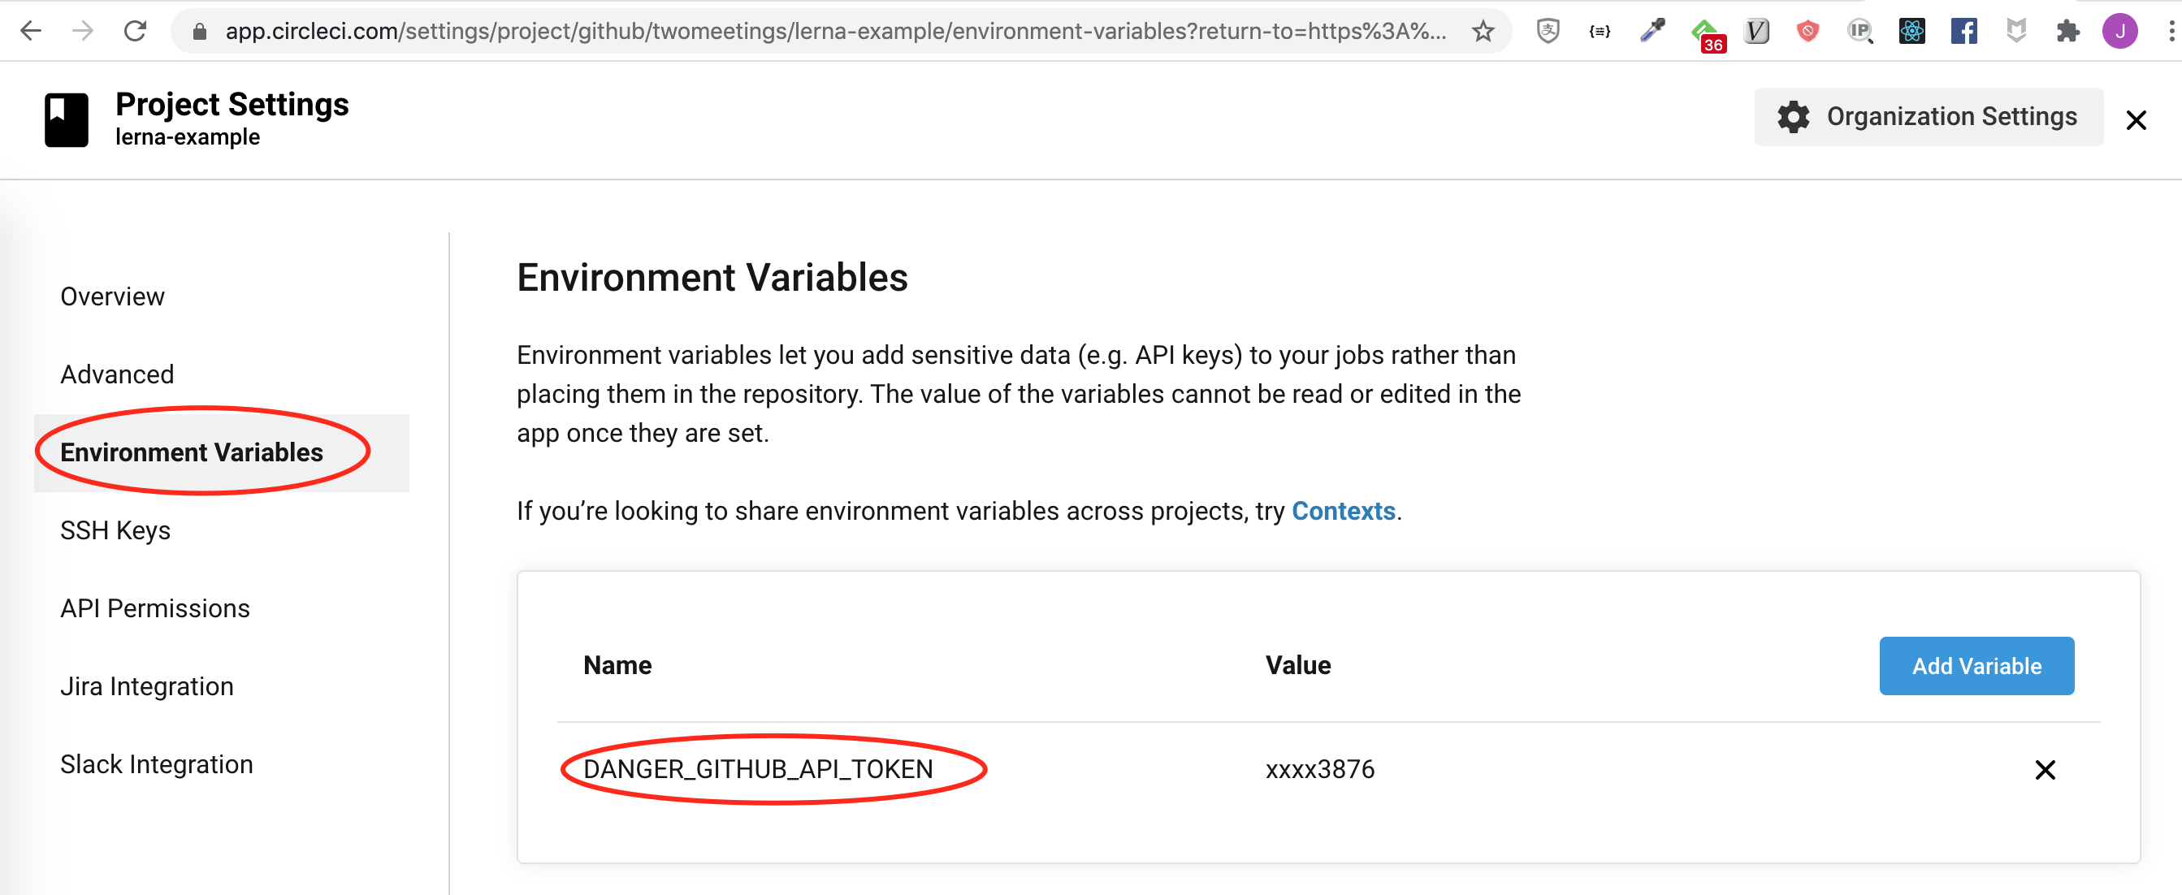Click the Add Variable button
Image resolution: width=2182 pixels, height=895 pixels.
tap(1976, 667)
